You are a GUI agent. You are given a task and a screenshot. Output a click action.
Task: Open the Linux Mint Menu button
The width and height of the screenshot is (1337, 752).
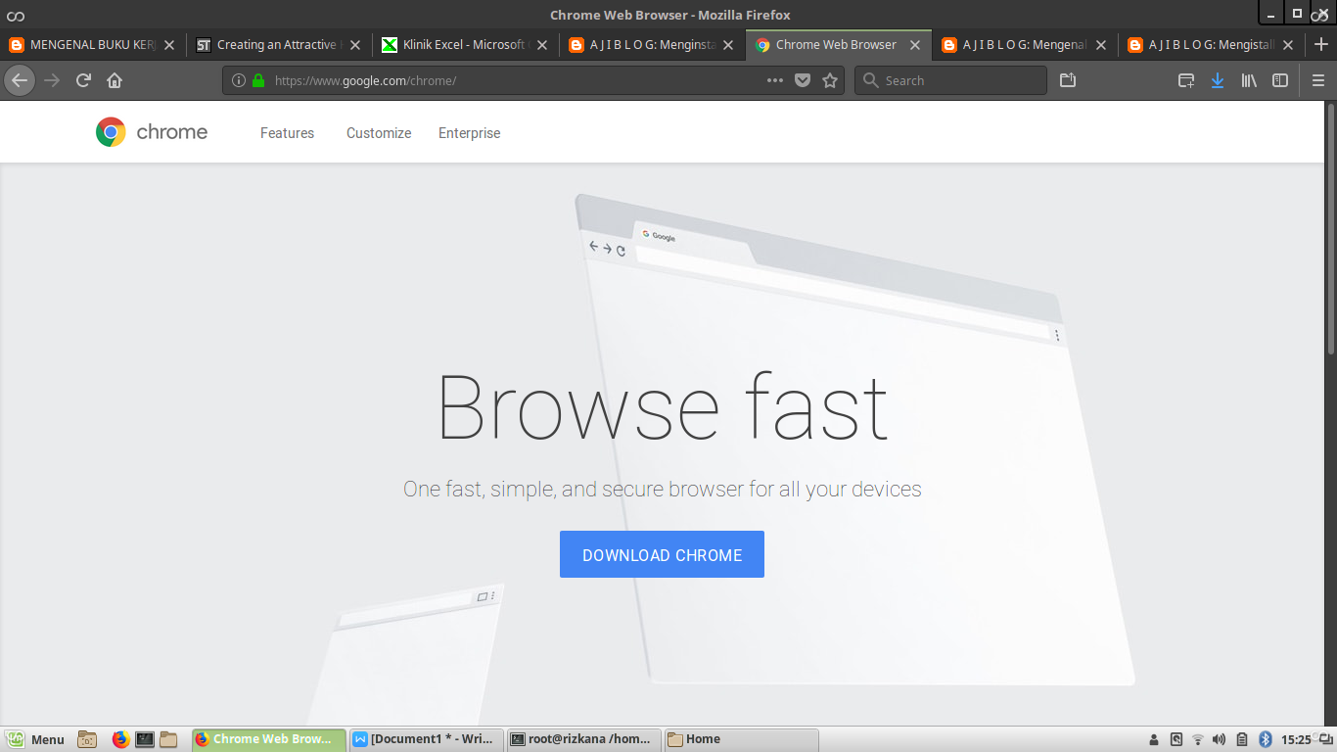point(35,739)
